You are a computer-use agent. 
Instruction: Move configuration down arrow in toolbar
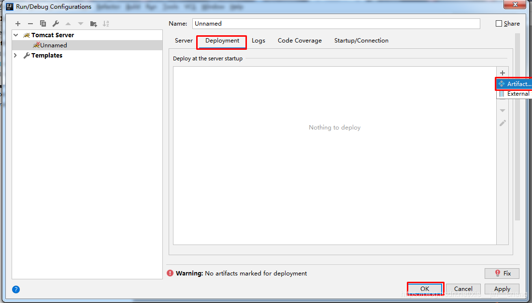coord(80,24)
